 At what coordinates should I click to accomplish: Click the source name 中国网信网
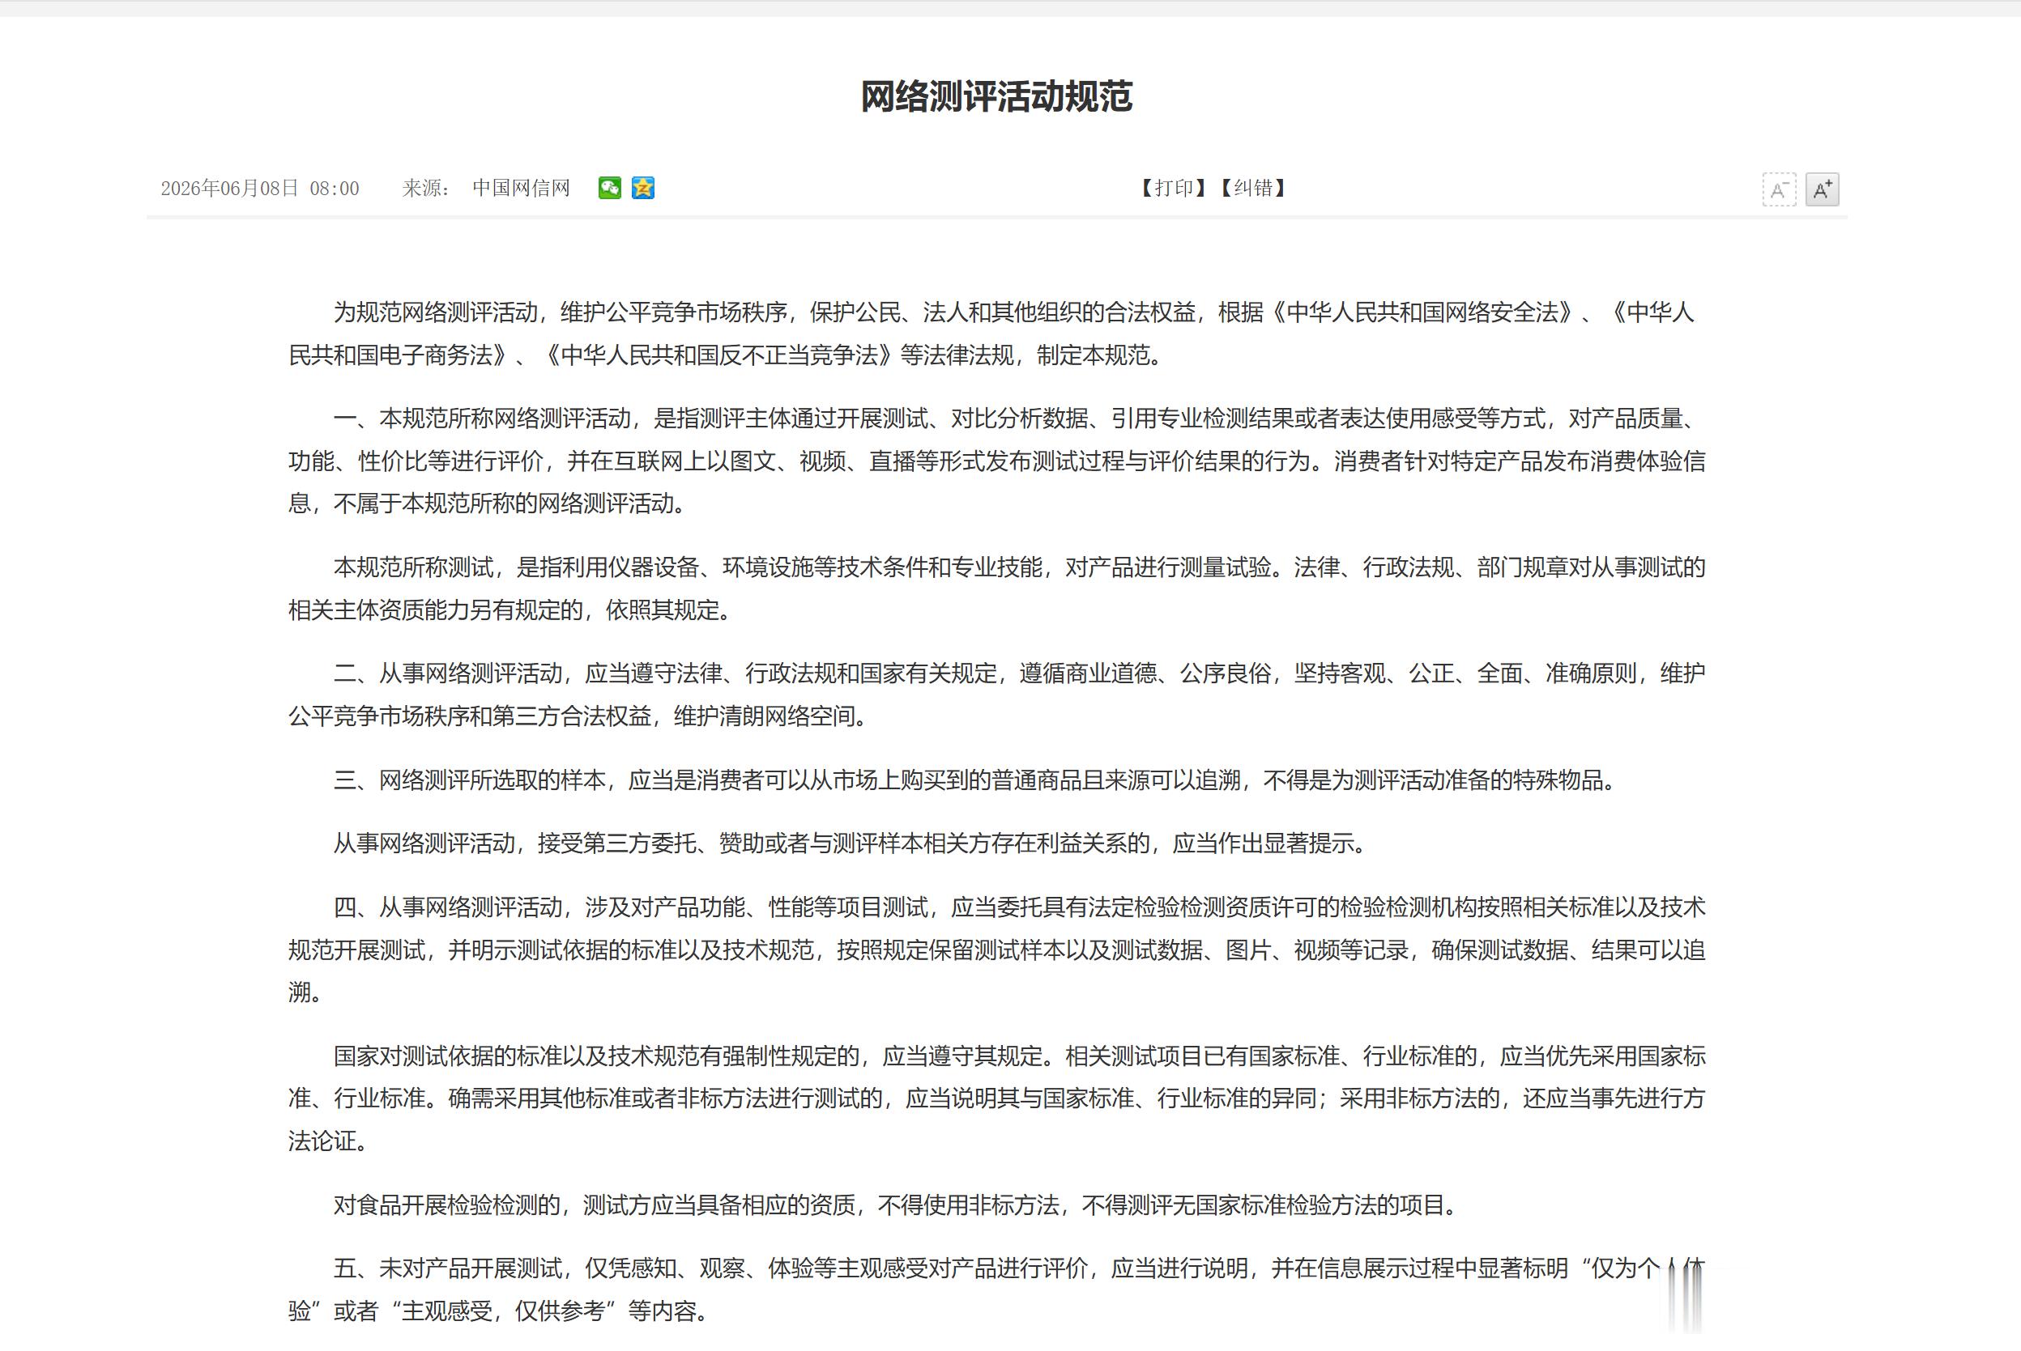pos(521,188)
